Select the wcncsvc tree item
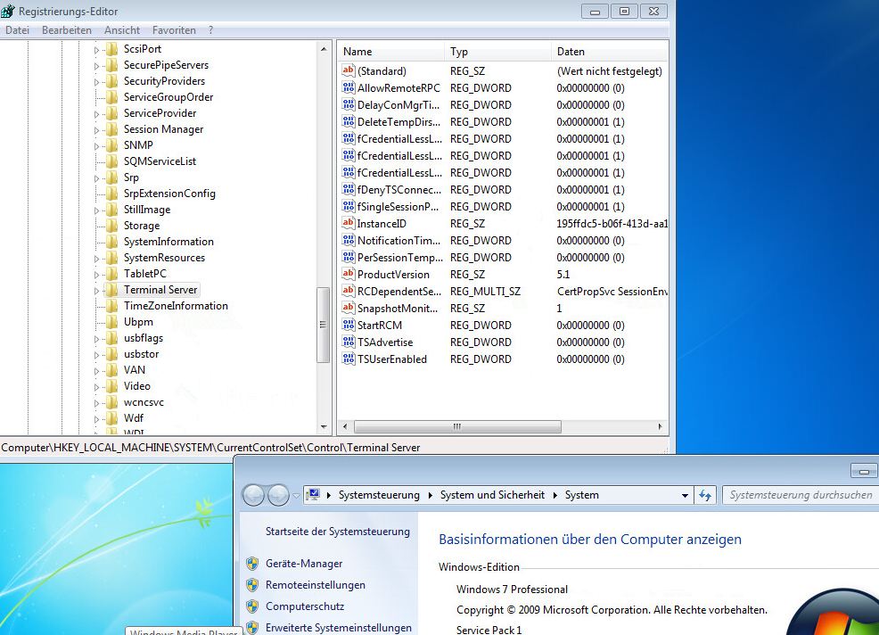The height and width of the screenshot is (635, 879). 144,401
